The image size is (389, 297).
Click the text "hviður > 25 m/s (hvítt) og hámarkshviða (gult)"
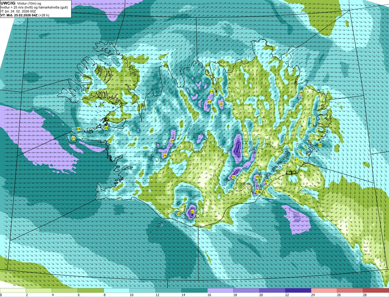(34, 7)
